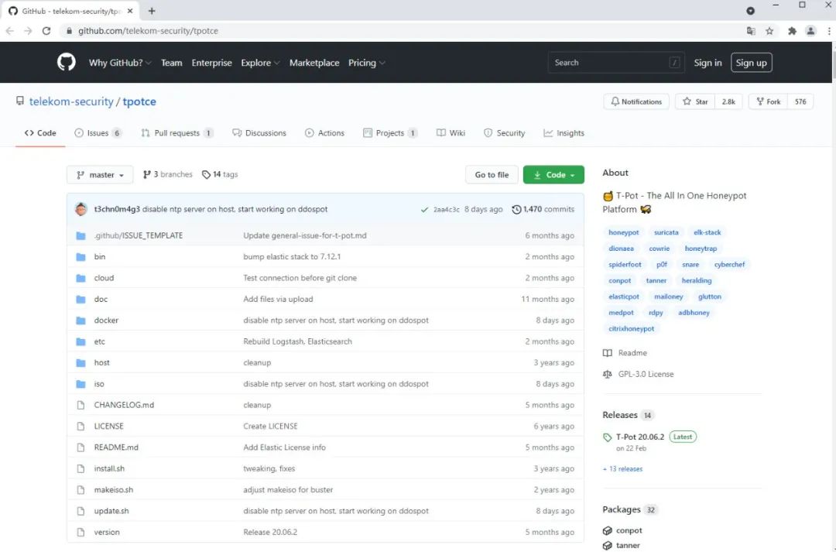This screenshot has width=836, height=552.
Task: Open the telekom-security owner link
Action: click(x=71, y=101)
